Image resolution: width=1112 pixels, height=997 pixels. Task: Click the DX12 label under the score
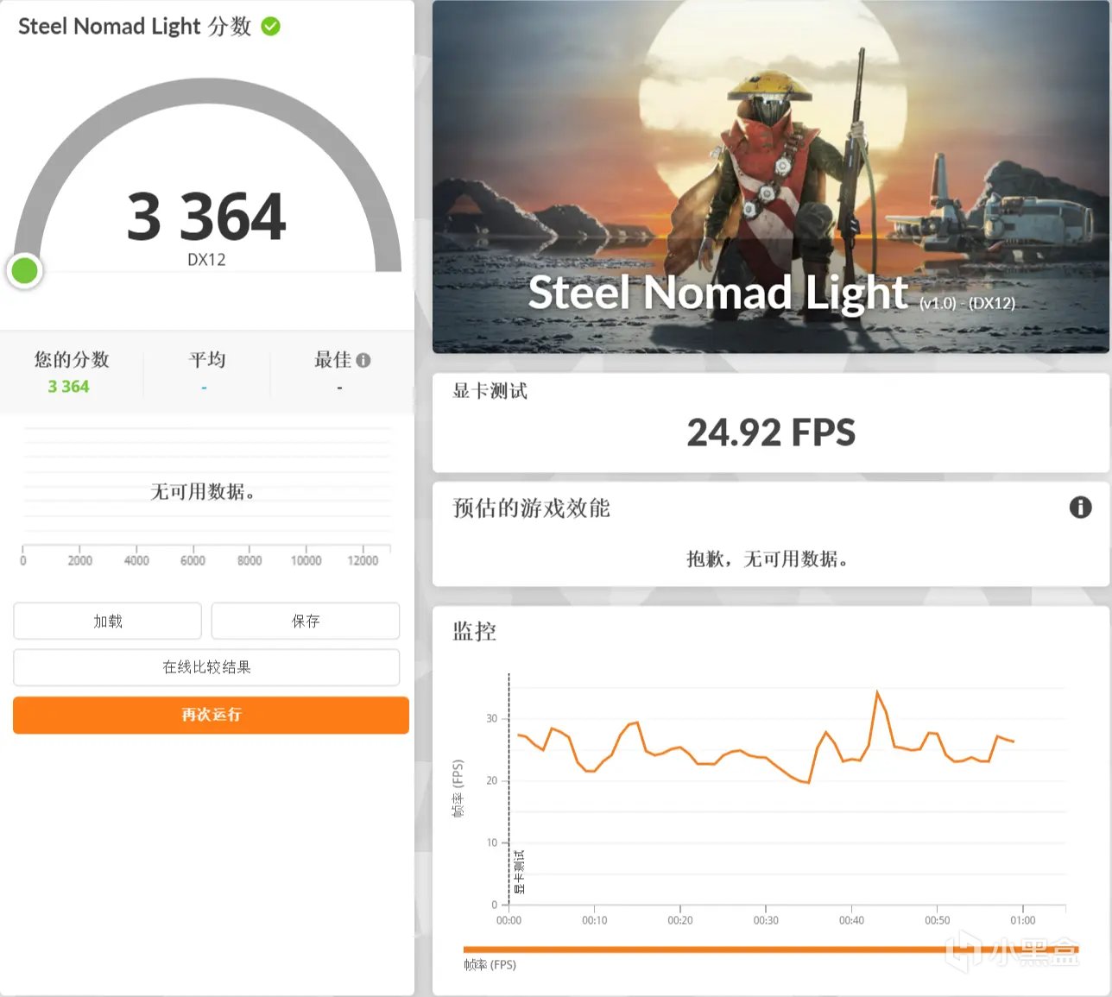coord(206,260)
